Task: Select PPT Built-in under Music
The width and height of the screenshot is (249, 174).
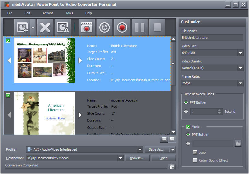Action: click(188, 135)
